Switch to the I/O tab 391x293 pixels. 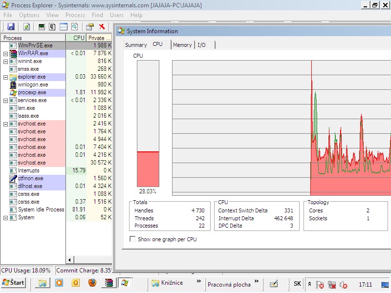pos(204,45)
